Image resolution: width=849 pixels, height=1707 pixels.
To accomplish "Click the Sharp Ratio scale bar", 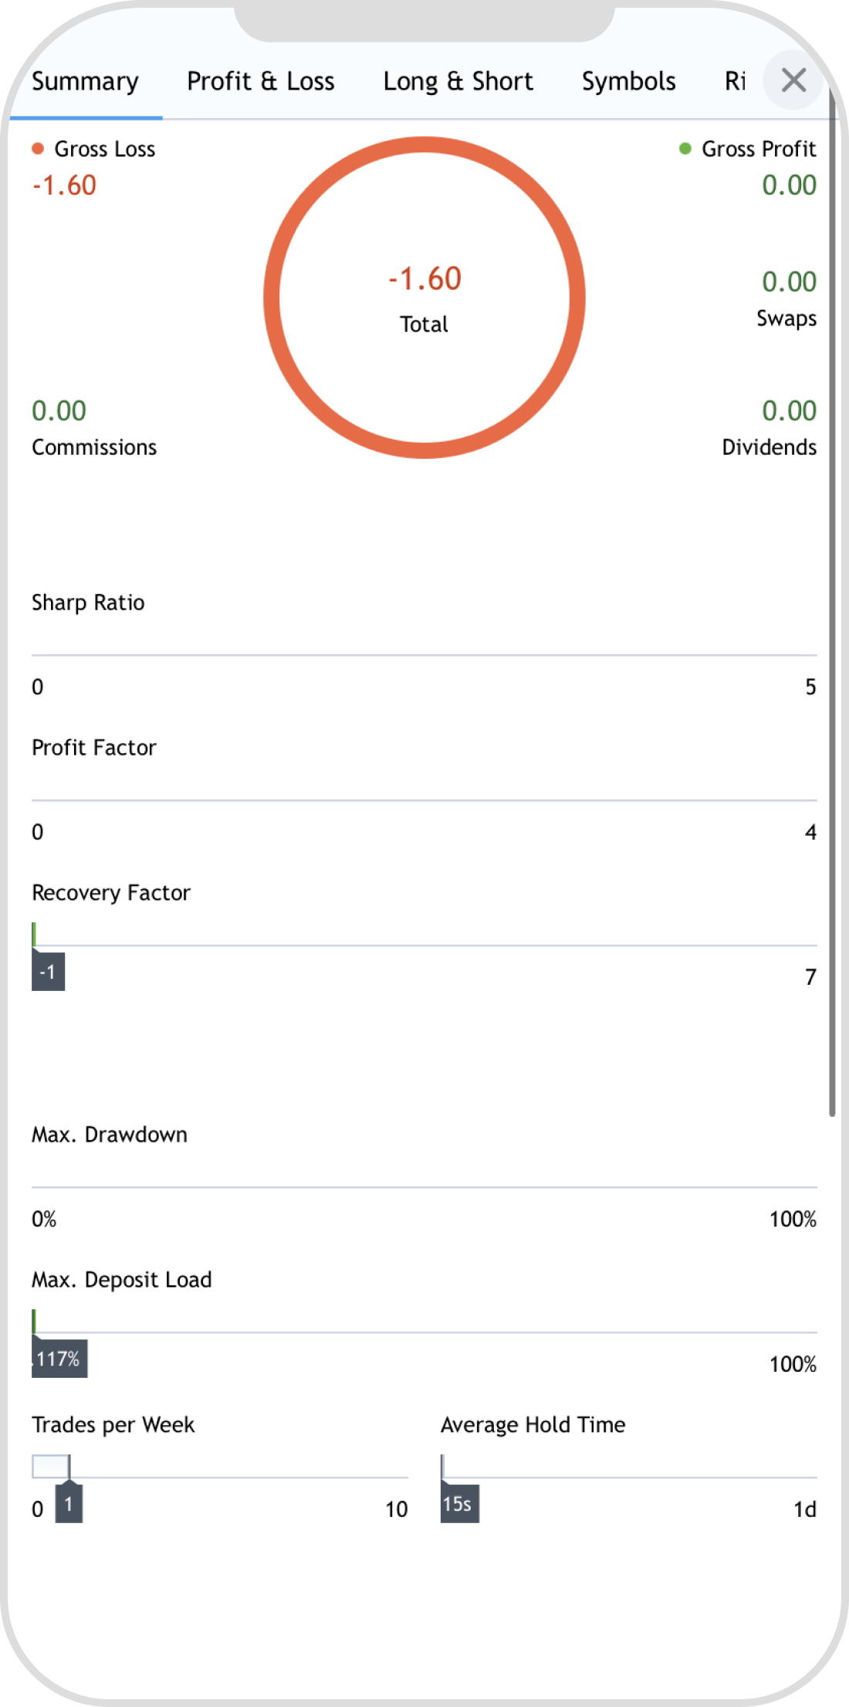I will 424,655.
